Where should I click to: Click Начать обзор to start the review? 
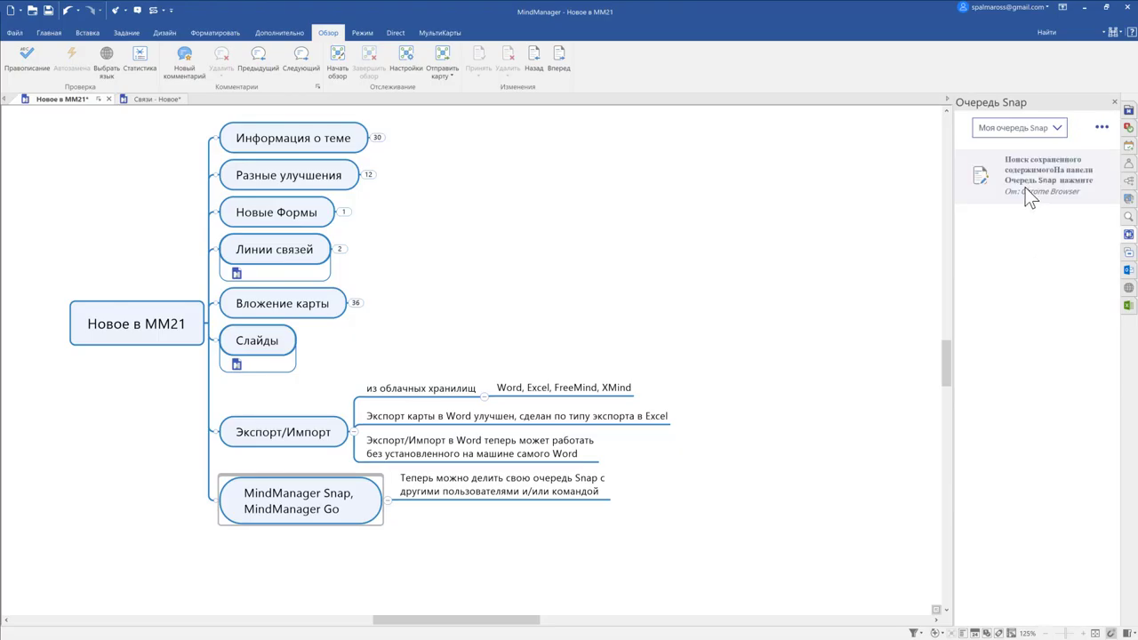click(338, 63)
